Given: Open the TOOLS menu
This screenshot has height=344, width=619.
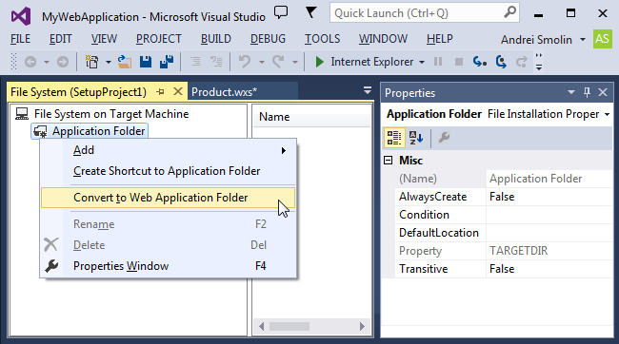Looking at the screenshot, I should (x=322, y=39).
